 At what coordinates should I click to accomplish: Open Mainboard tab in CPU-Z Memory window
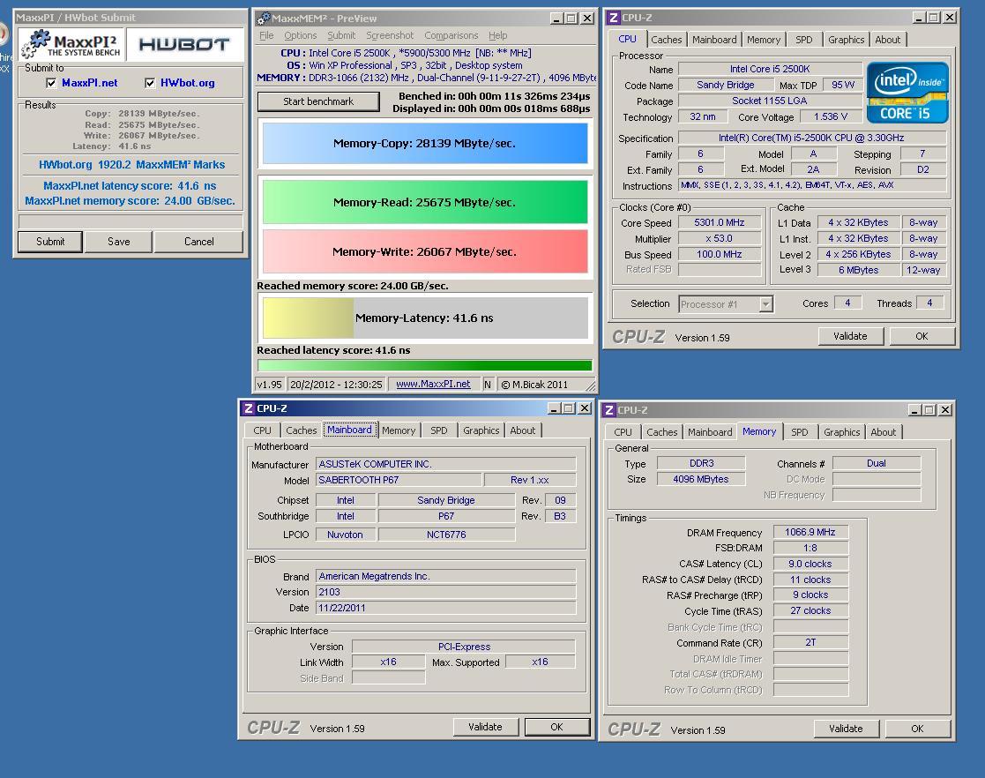pos(710,432)
